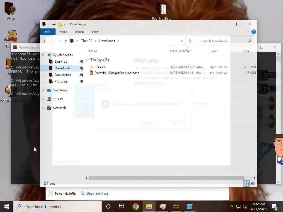Image resolution: width=283 pixels, height=212 pixels.
Task: Select Network in the navigation pane
Action: (59, 108)
